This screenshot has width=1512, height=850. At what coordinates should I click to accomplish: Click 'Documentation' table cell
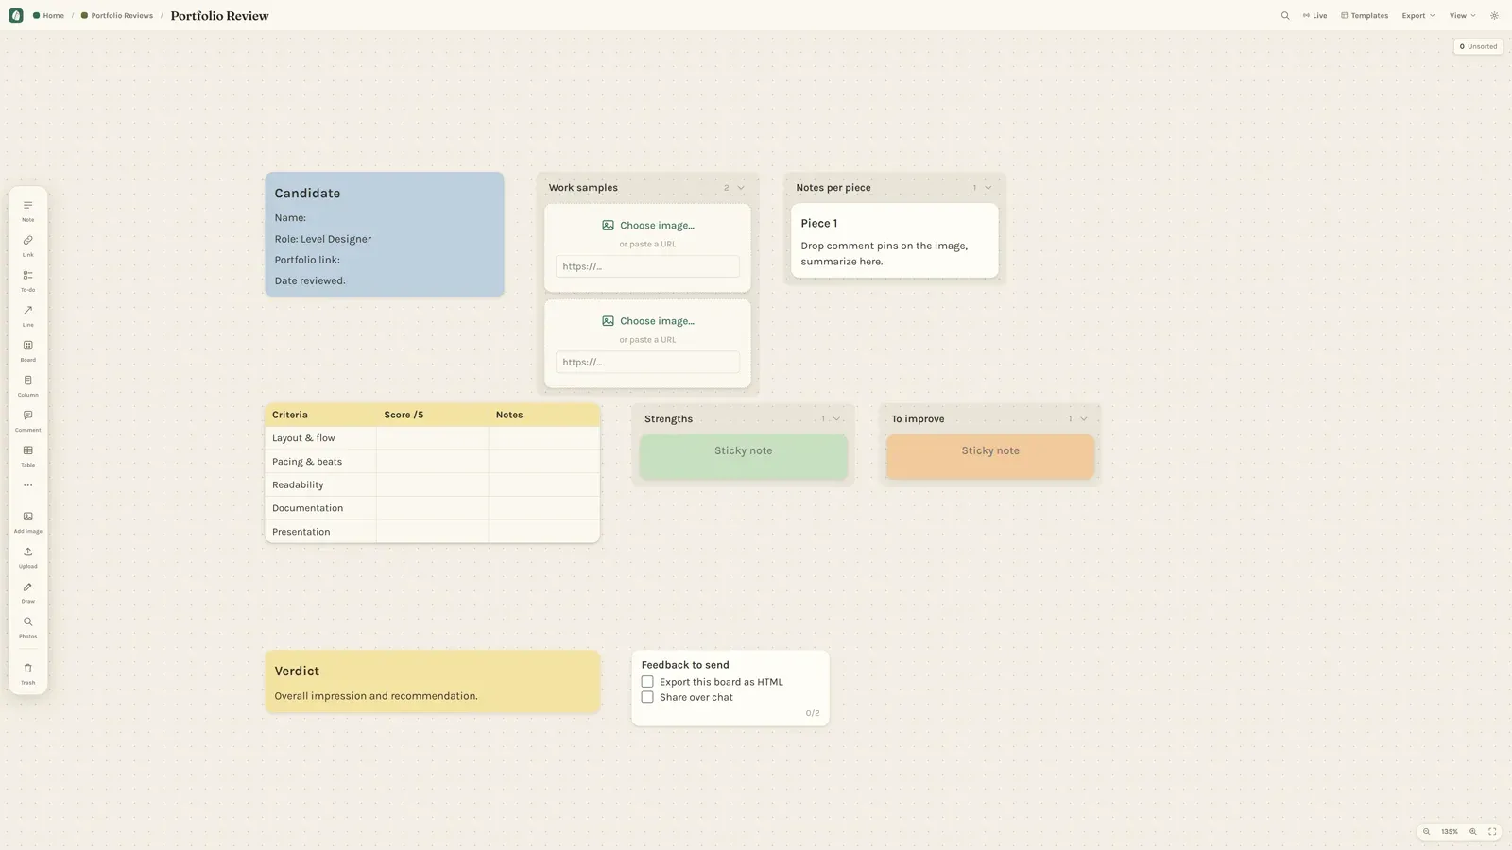tap(320, 508)
